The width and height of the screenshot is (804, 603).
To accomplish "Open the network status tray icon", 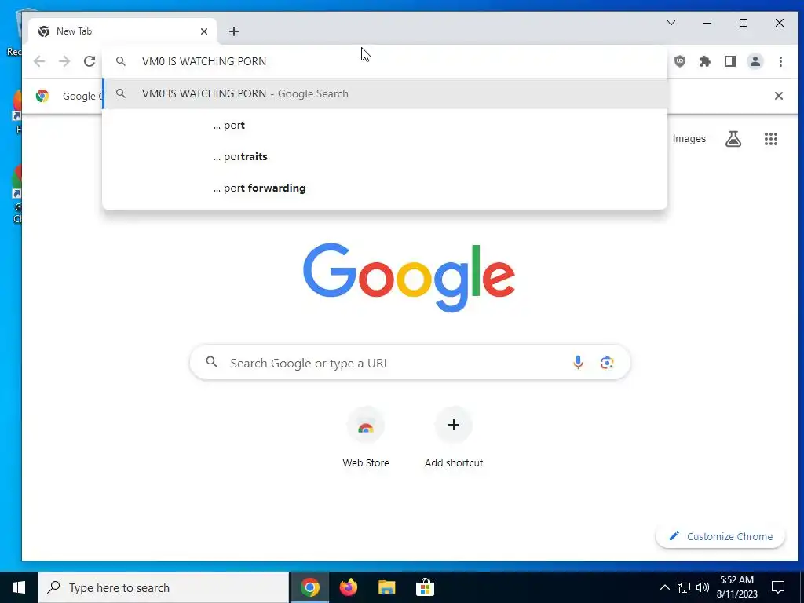I will pyautogui.click(x=684, y=587).
